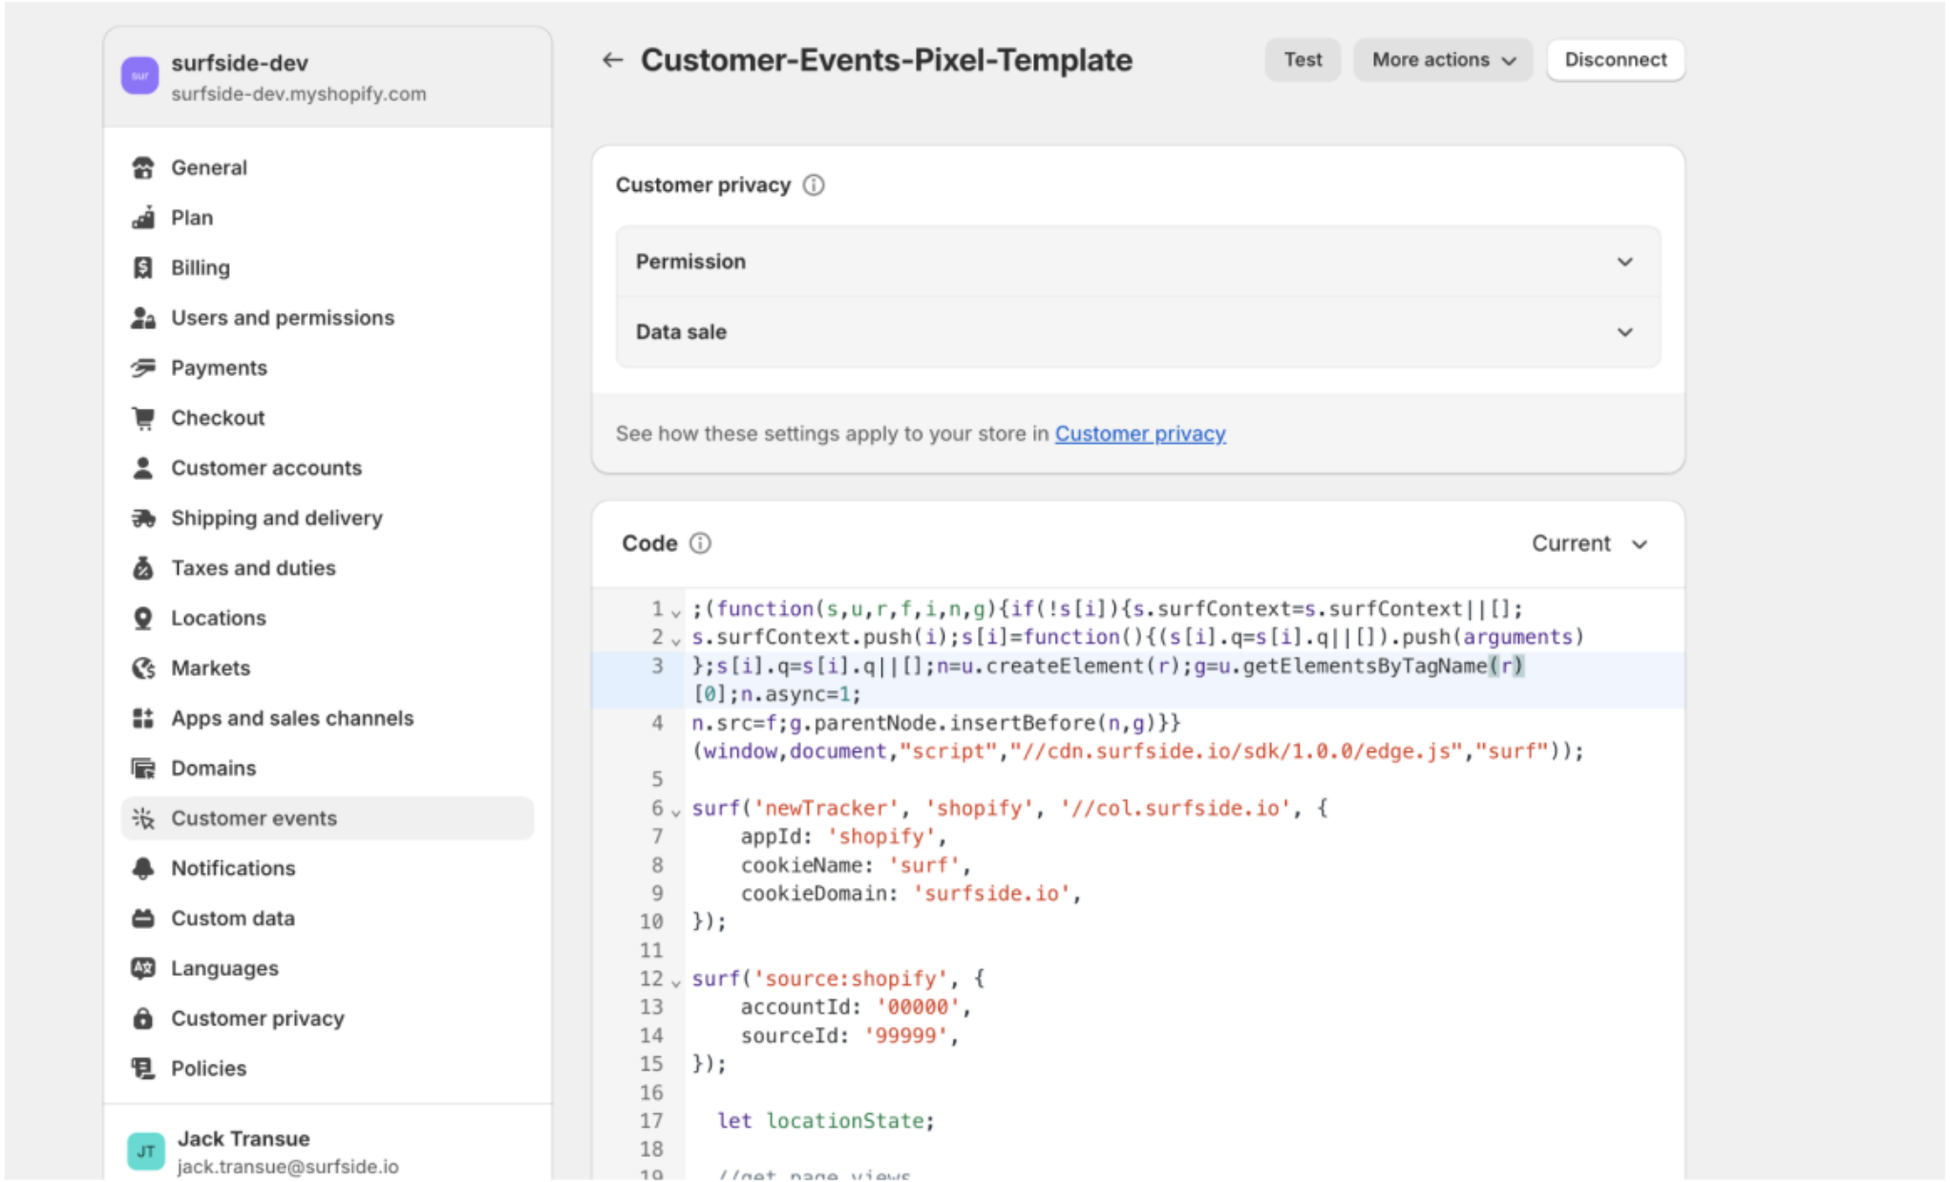Click the Apps and sales channels icon

[143, 718]
